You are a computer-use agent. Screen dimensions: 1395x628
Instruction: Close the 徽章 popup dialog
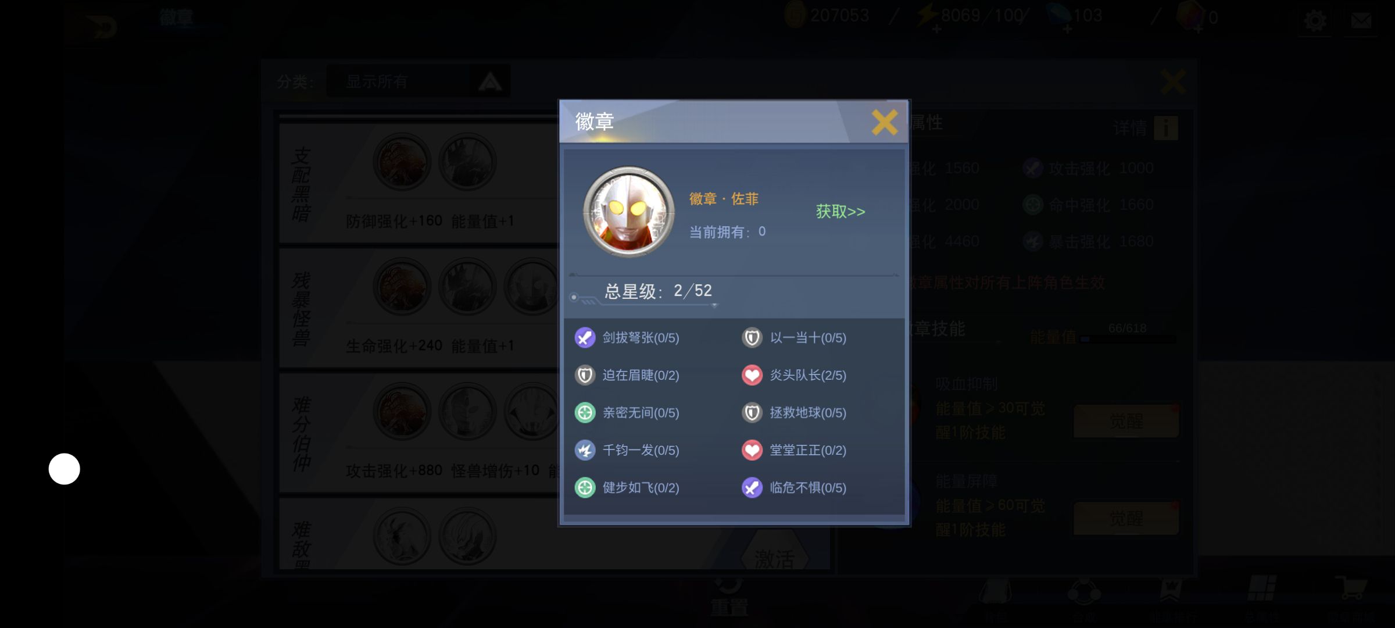[884, 123]
